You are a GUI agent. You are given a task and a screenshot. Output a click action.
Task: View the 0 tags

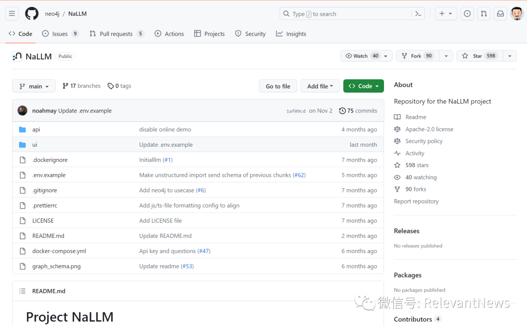(120, 86)
